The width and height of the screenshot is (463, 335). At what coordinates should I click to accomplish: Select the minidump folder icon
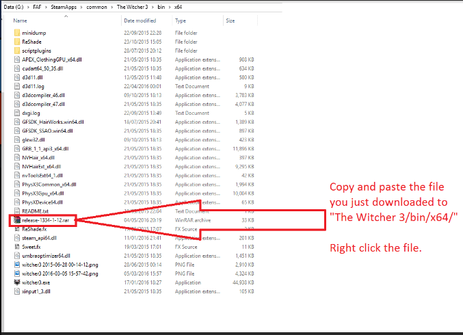17,33
